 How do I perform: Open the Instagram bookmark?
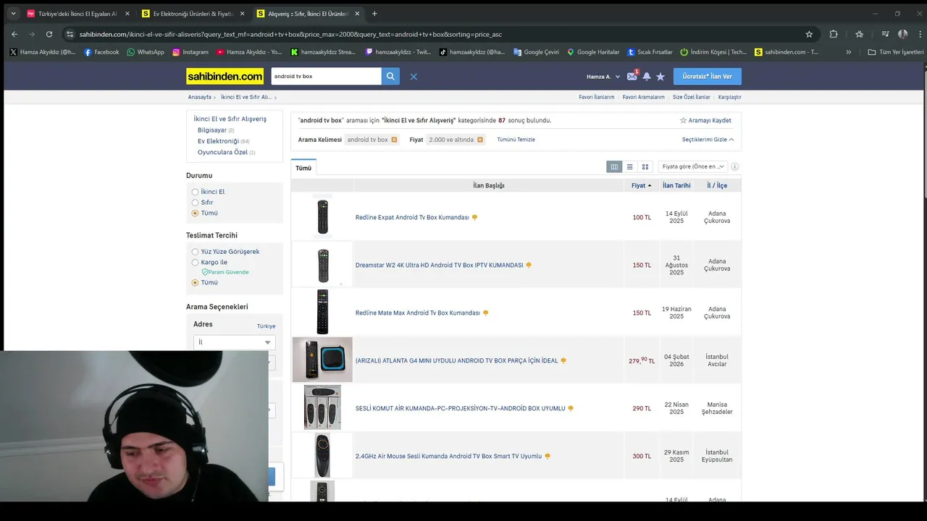tap(190, 52)
